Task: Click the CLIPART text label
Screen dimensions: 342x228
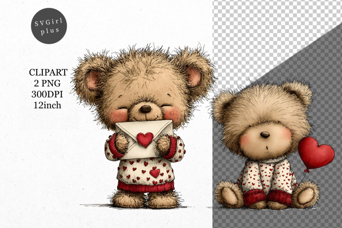Action: click(48, 73)
